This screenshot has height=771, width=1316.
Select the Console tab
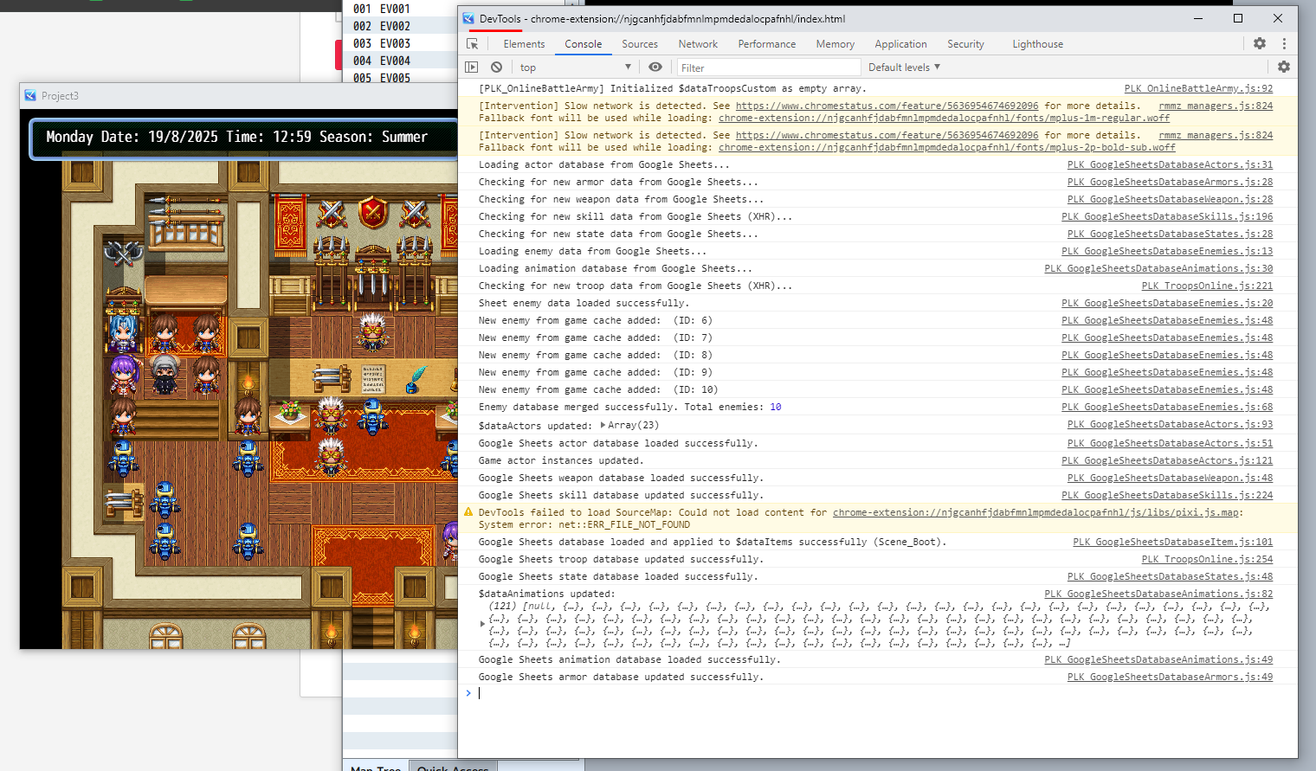click(x=584, y=44)
